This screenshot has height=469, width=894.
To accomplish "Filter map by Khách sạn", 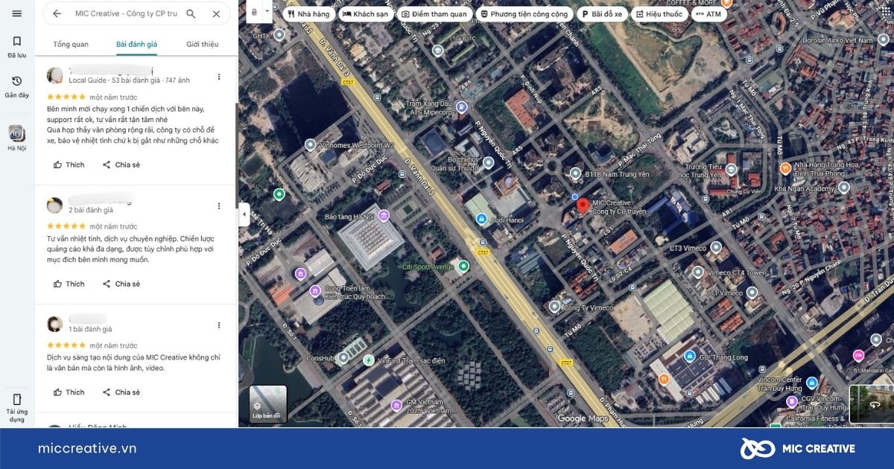I will 364,14.
